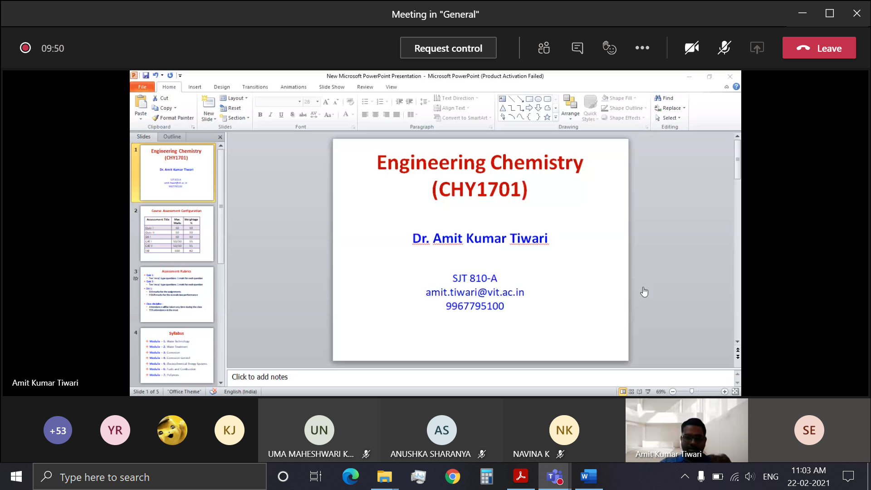Click the +53 more participants avatar
Screen dimensions: 871x490
tap(58, 430)
